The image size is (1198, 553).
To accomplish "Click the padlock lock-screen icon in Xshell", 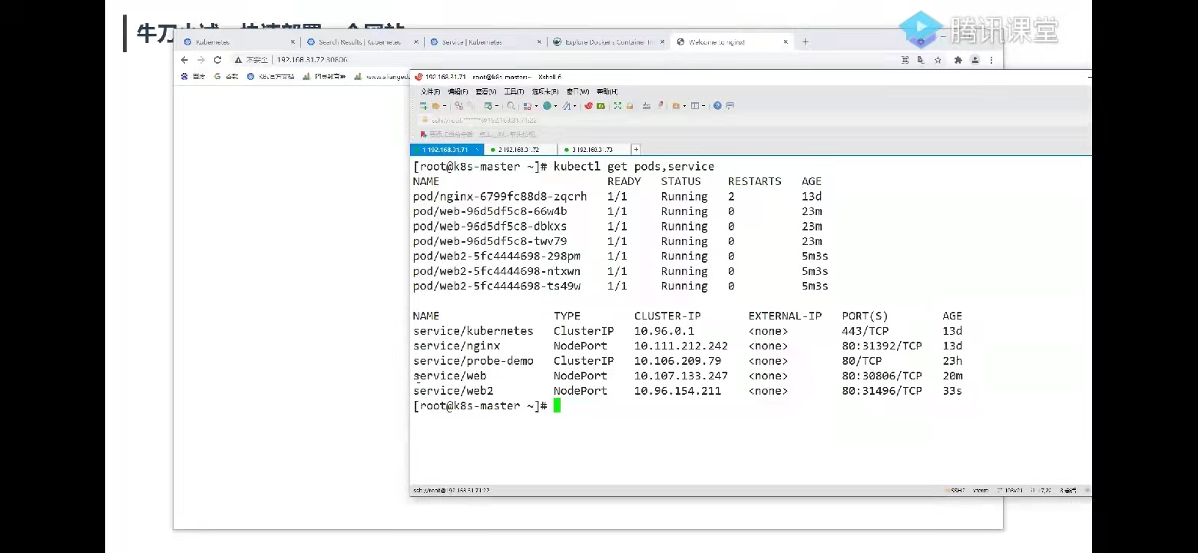I will tap(629, 106).
